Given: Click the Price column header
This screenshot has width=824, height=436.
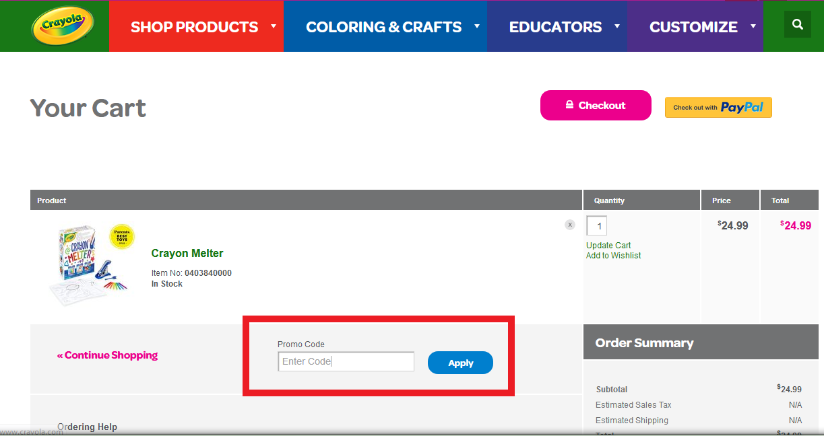Looking at the screenshot, I should (x=722, y=201).
